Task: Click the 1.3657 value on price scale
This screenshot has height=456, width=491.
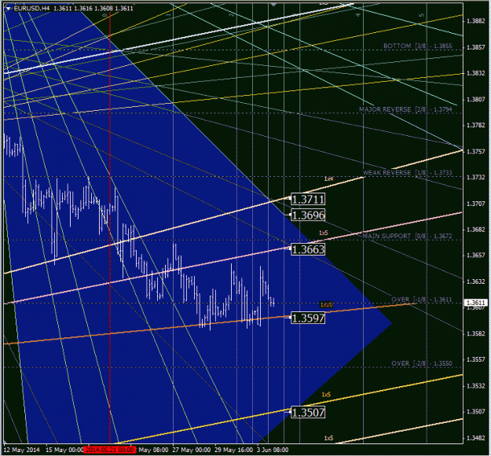Action: pos(475,256)
